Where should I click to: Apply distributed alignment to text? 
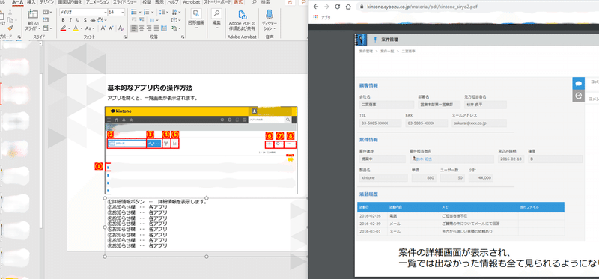[x=163, y=28]
